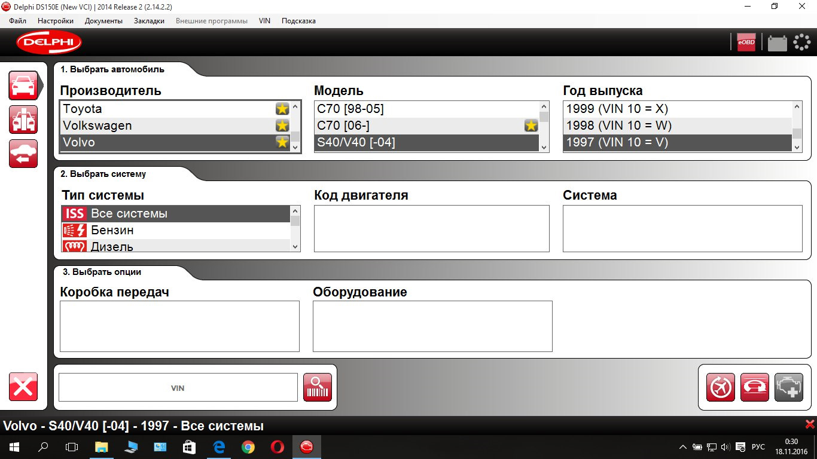This screenshot has width=817, height=459.
Task: Toggle favorite star for Volvo
Action: (282, 142)
